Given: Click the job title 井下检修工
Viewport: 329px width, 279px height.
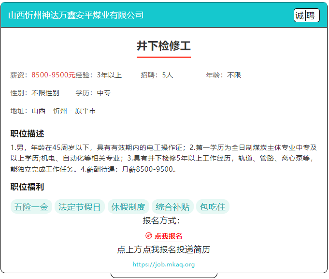Looking at the screenshot, I should tap(164, 46).
